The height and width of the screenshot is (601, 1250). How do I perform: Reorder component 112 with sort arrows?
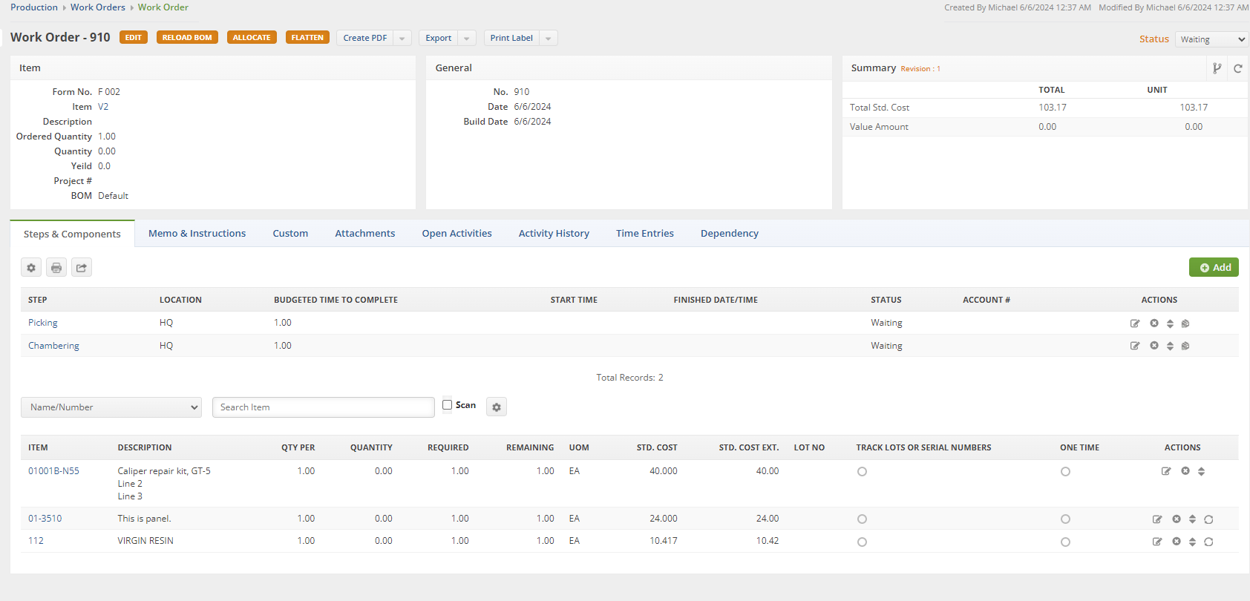(1192, 542)
